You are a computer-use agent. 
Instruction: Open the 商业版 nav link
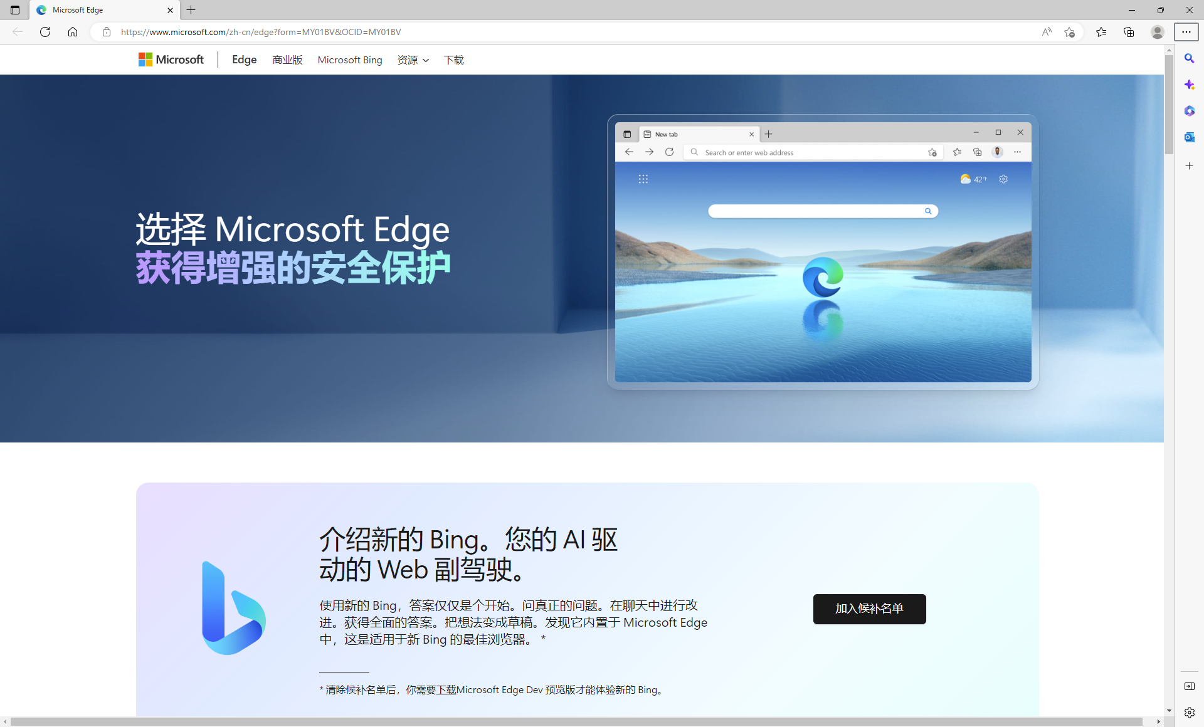click(287, 60)
